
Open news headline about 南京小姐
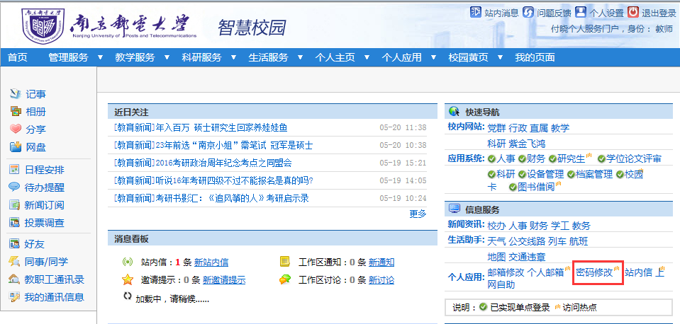pyautogui.click(x=213, y=145)
